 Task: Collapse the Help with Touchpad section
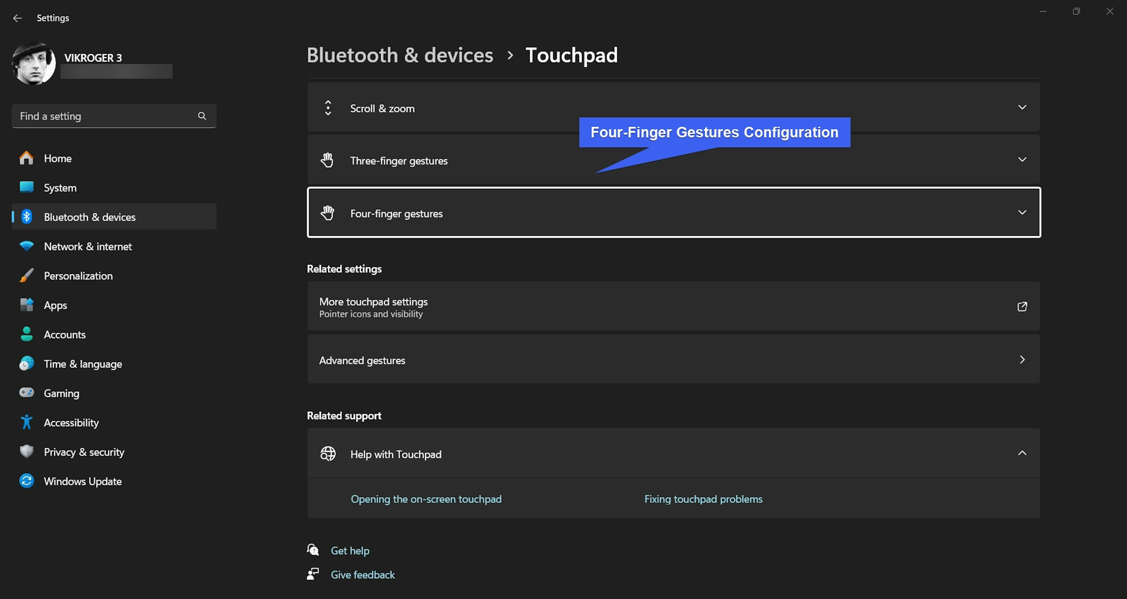(x=1022, y=453)
